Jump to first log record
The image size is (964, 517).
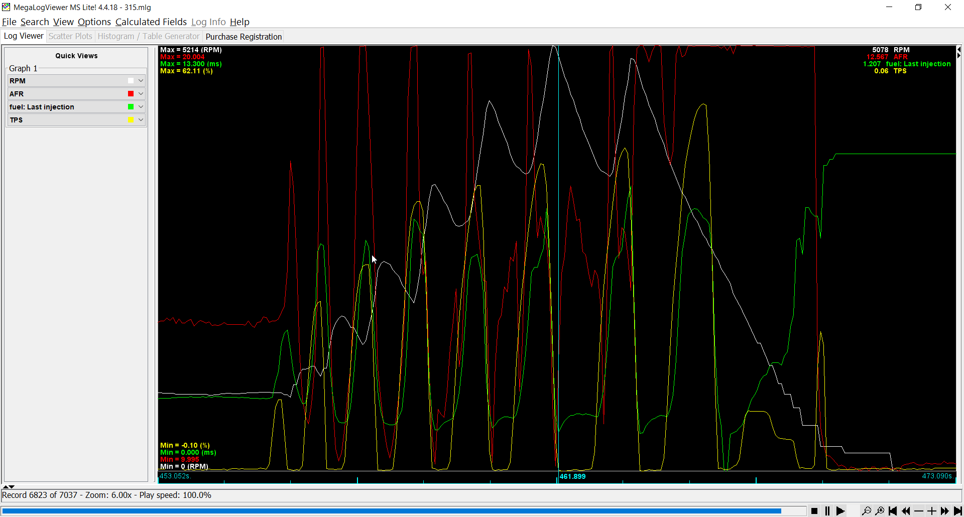(x=893, y=511)
